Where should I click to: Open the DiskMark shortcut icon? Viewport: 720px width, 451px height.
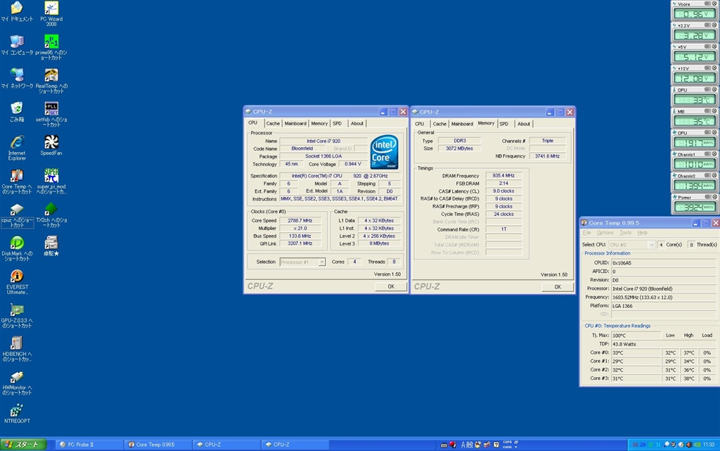(17, 243)
